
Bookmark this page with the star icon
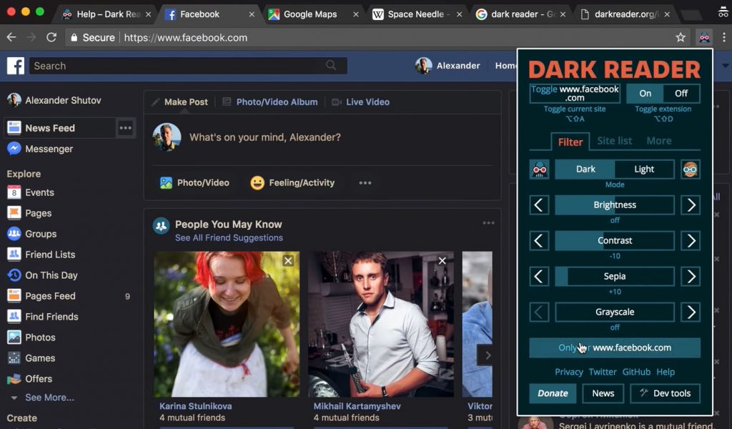[x=681, y=37]
